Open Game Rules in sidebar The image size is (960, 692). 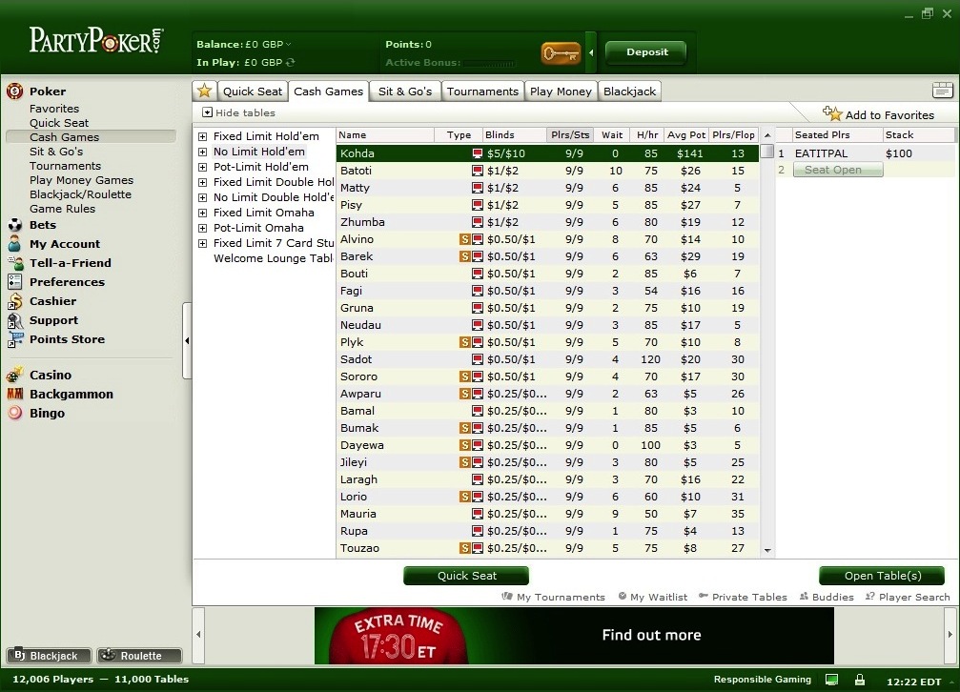tap(63, 209)
